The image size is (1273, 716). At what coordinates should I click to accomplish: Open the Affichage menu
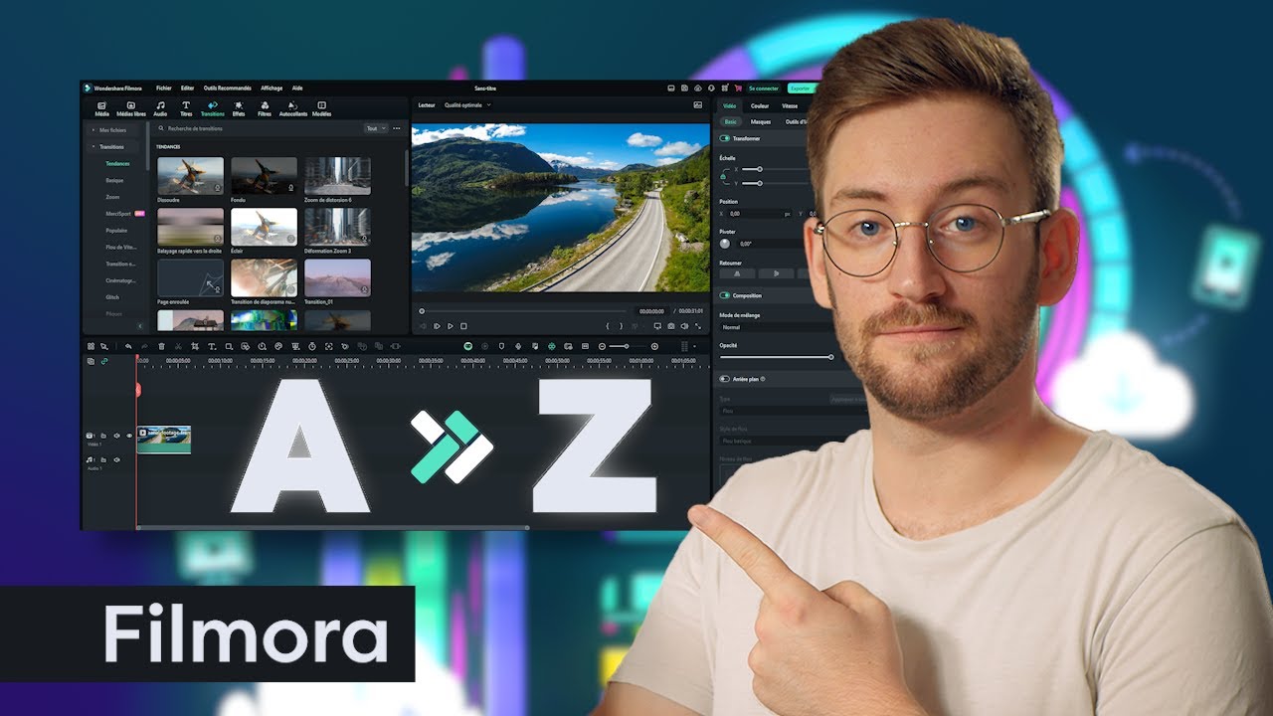click(272, 89)
